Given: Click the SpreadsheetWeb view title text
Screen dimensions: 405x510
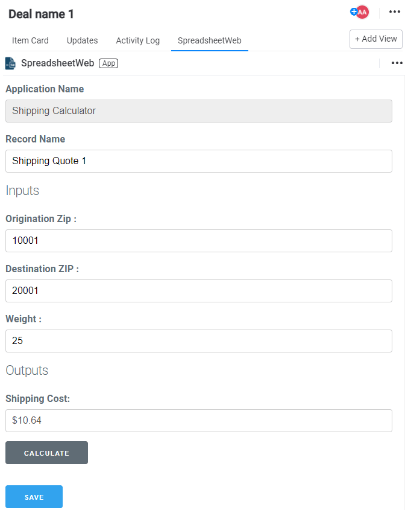Looking at the screenshot, I should pos(57,63).
